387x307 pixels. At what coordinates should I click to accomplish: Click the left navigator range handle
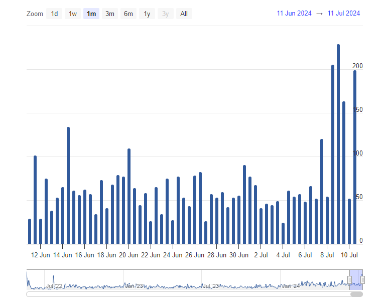coord(349,280)
